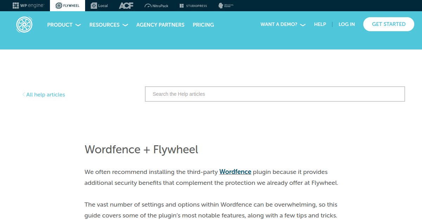Open the Local brand tab
The width and height of the screenshot is (422, 221).
click(99, 6)
